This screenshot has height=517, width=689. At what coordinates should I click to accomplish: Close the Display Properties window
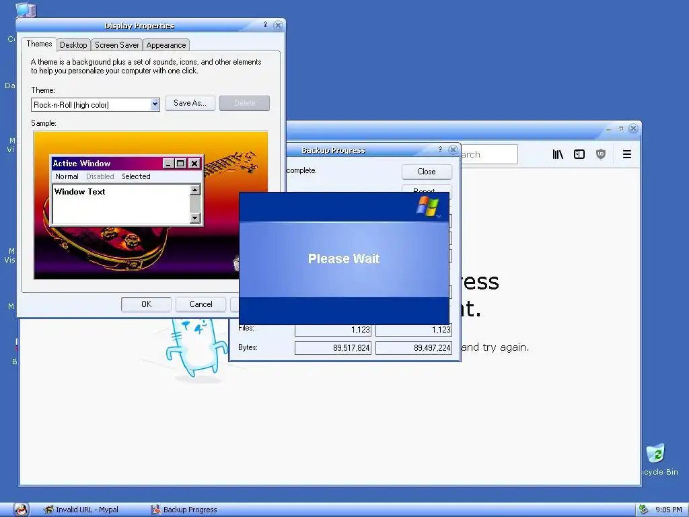click(x=278, y=25)
